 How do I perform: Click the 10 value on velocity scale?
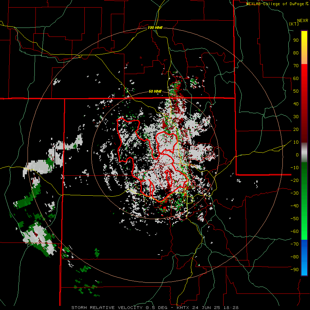click(296, 142)
